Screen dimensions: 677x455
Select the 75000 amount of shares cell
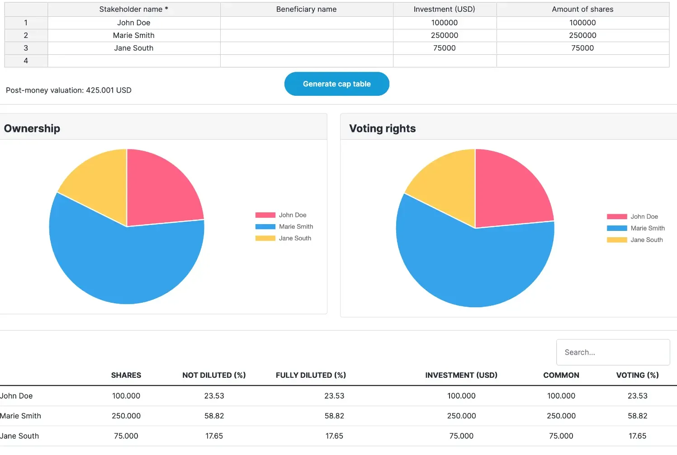tap(582, 48)
